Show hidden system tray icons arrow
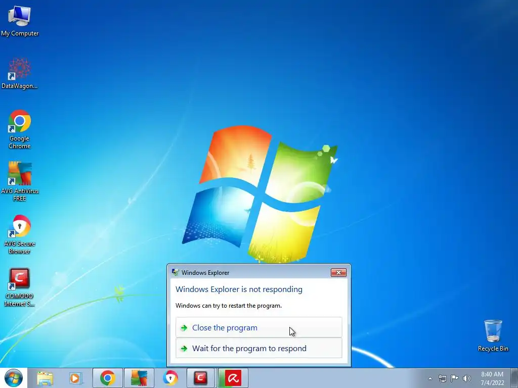 (430, 378)
